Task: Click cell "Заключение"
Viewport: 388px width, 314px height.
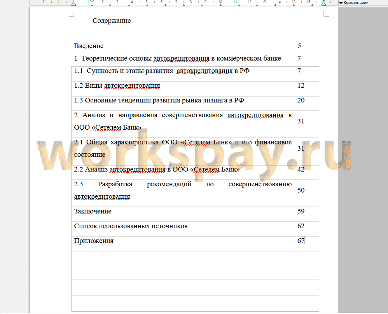Action: coord(183,214)
